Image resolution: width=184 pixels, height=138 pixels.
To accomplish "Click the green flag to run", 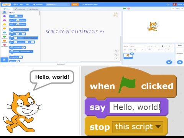I will (125, 8).
